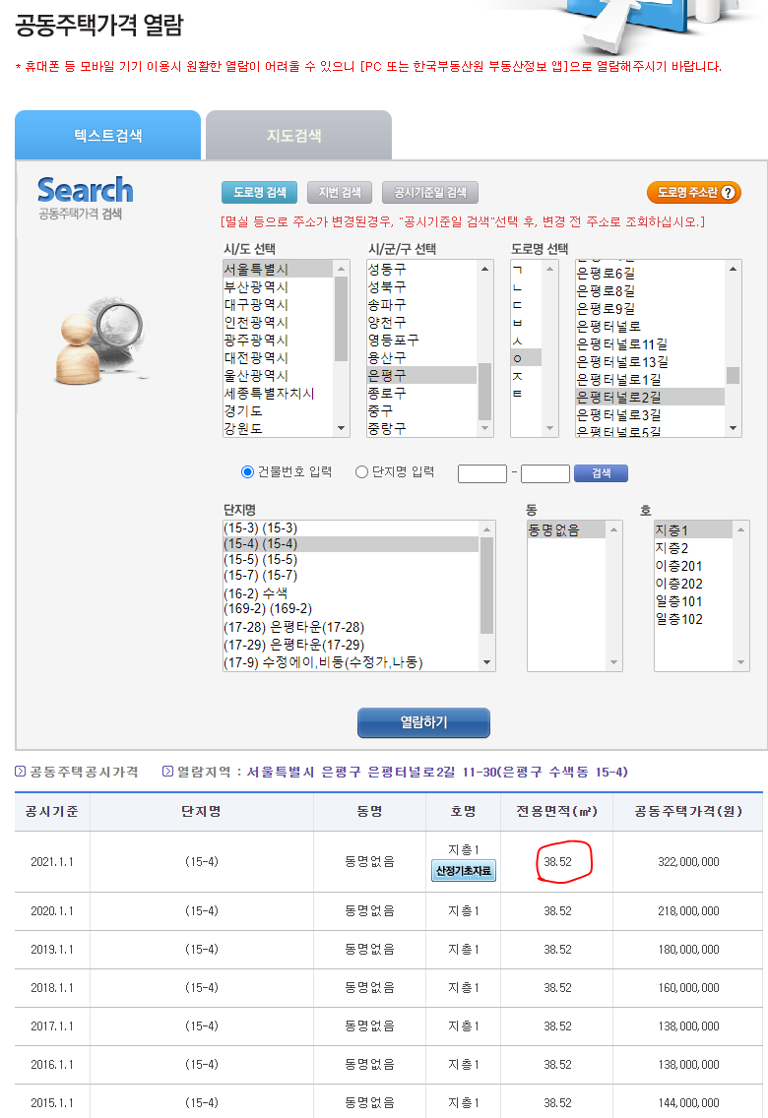
Task: Click the second building number input field
Action: point(545,473)
